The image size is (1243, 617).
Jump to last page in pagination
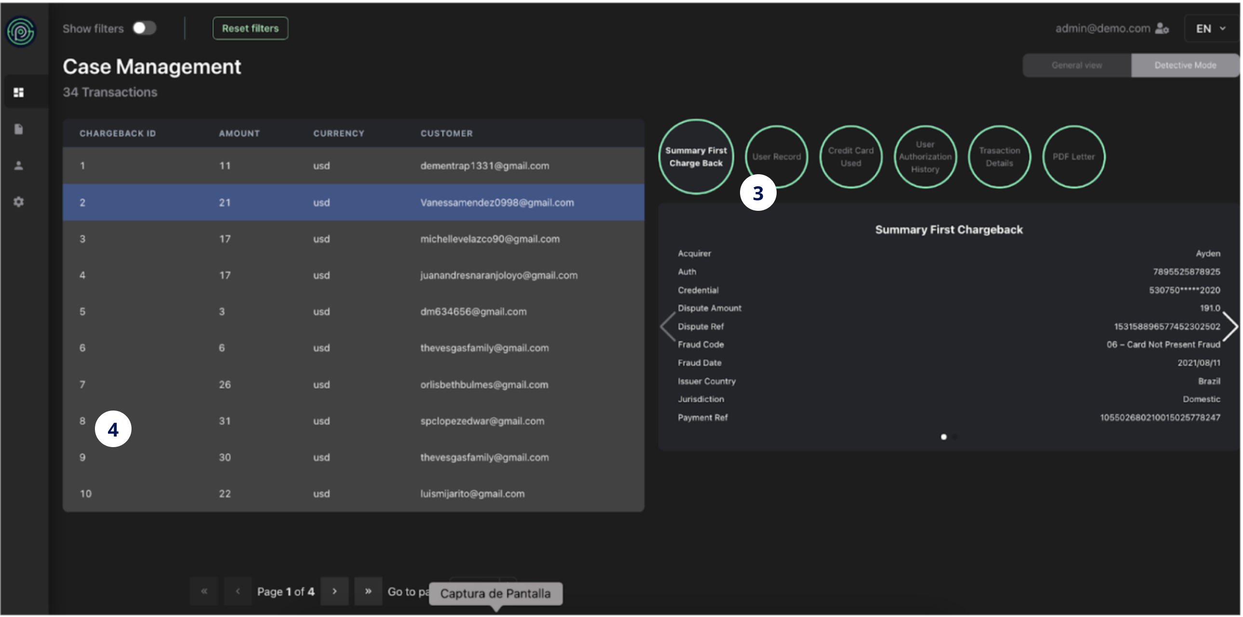pos(368,591)
